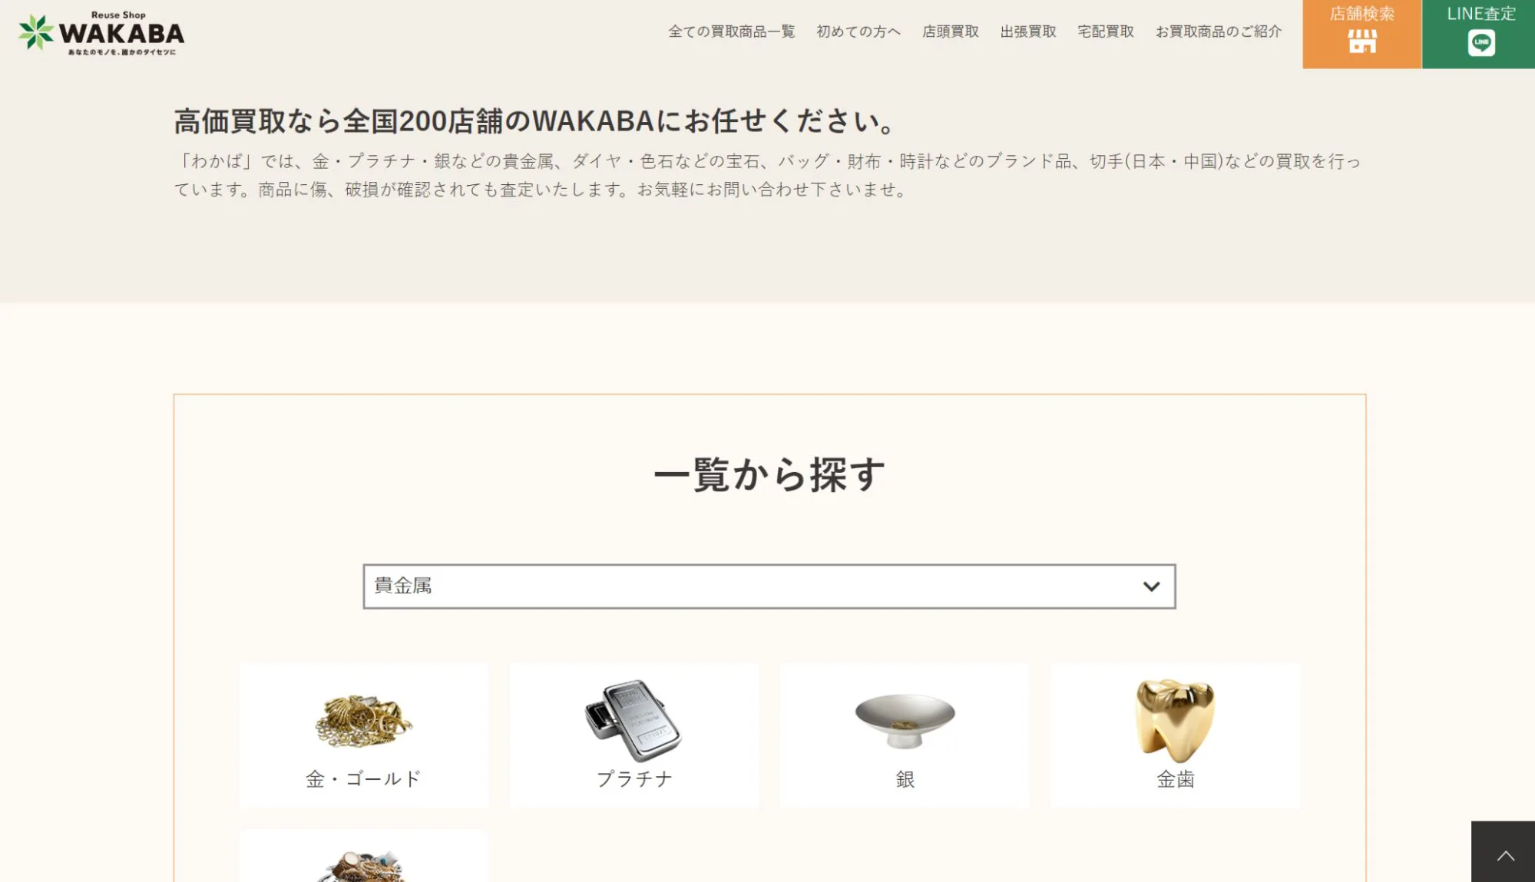This screenshot has height=882, width=1535.
Task: Click the WAKABA Reuse Shop logo
Action: pos(101,34)
